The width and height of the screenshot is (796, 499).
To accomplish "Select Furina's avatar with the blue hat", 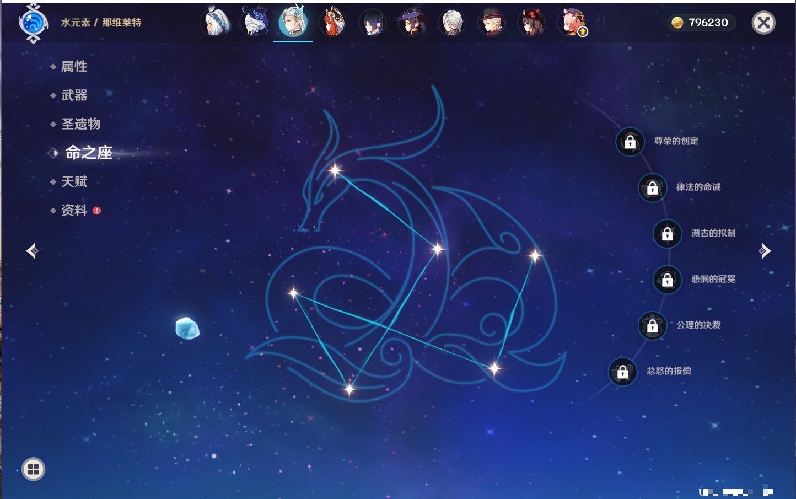I will (254, 23).
